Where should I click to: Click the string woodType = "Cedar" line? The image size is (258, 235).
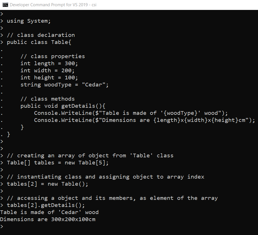(x=64, y=85)
